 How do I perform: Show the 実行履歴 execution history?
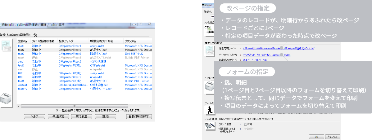click(x=81, y=116)
